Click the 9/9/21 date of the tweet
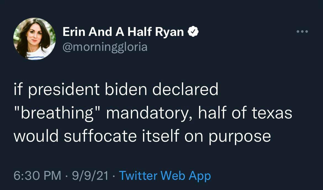The image size is (323, 190). 90,176
